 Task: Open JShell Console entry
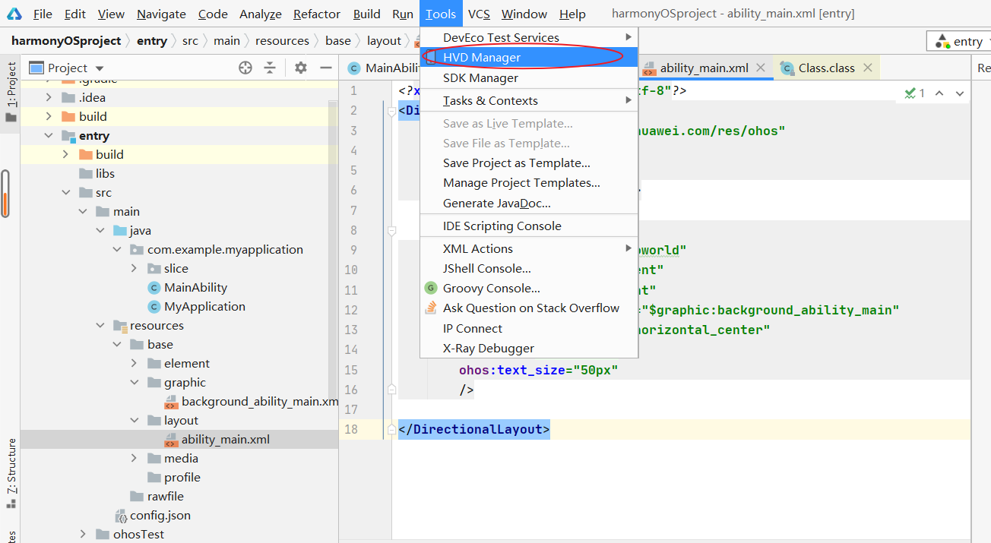(x=529, y=269)
